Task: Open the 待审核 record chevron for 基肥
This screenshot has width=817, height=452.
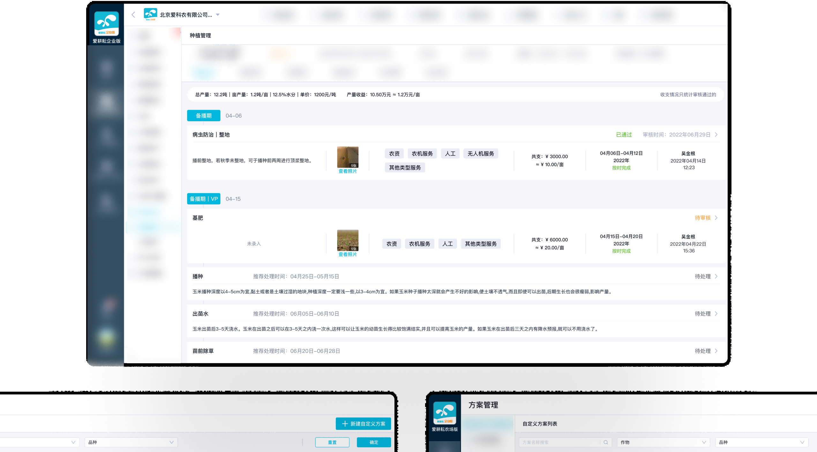Action: tap(716, 218)
